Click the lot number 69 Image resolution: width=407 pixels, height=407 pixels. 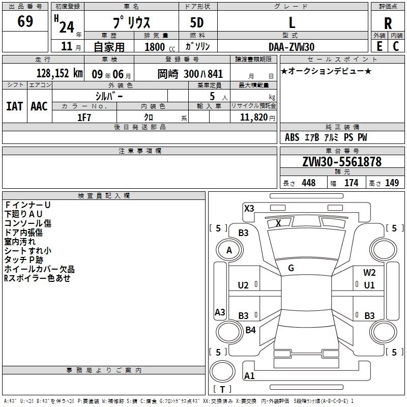pyautogui.click(x=25, y=22)
